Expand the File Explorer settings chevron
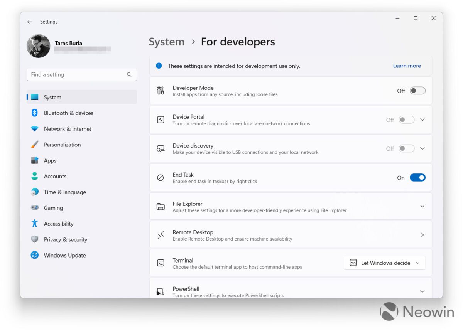Image resolution: width=463 pixels, height=330 pixels. tap(422, 206)
